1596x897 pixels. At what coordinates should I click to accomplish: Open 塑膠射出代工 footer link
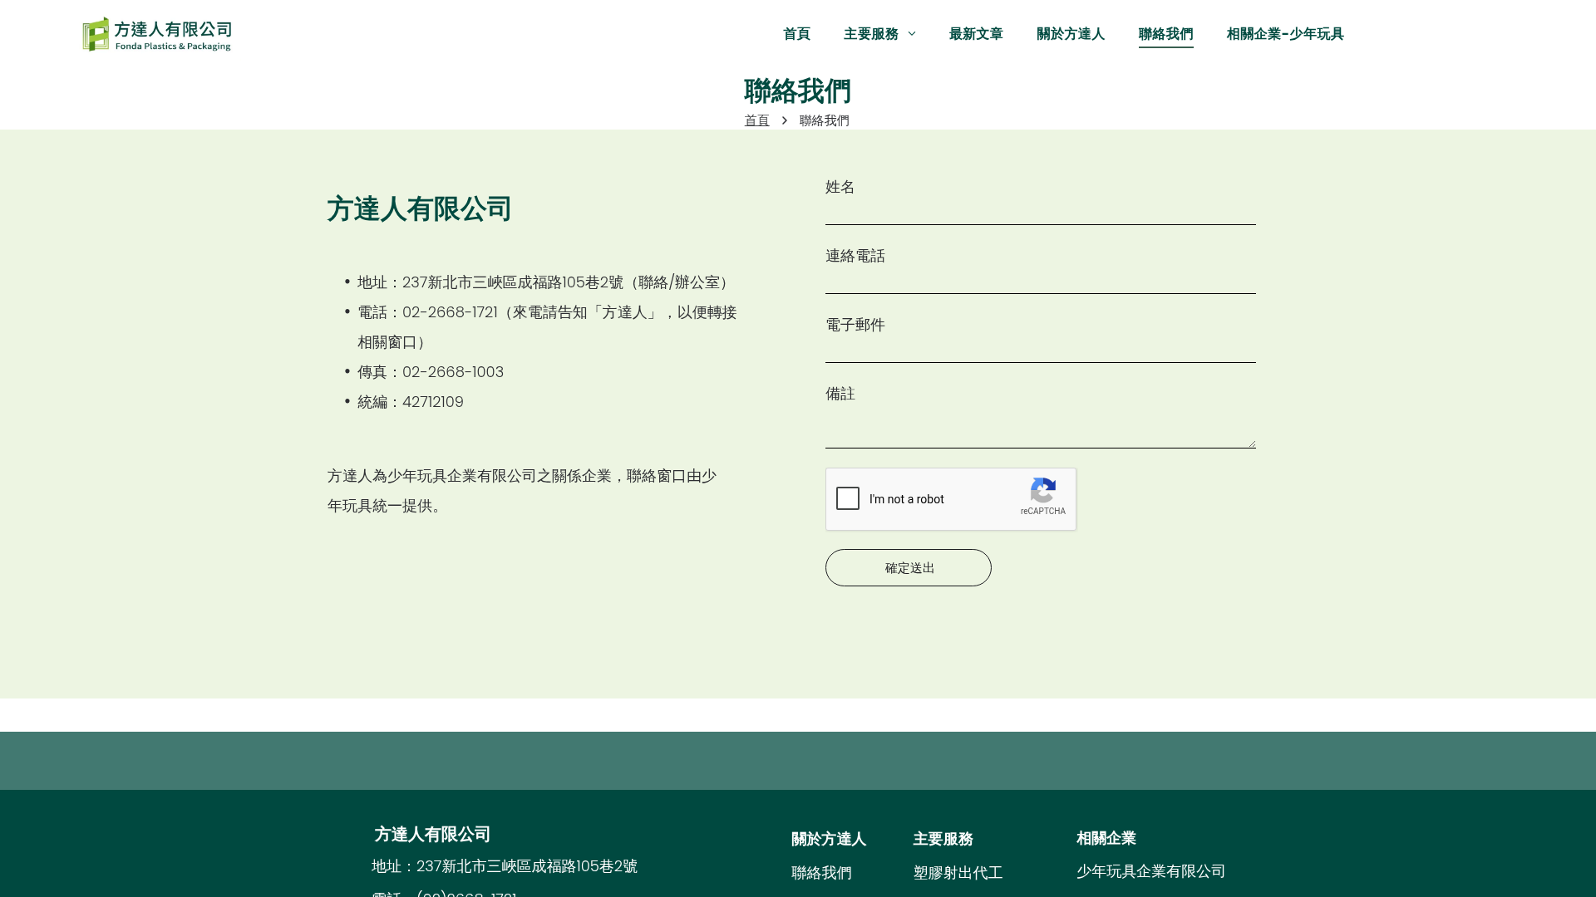click(x=958, y=873)
